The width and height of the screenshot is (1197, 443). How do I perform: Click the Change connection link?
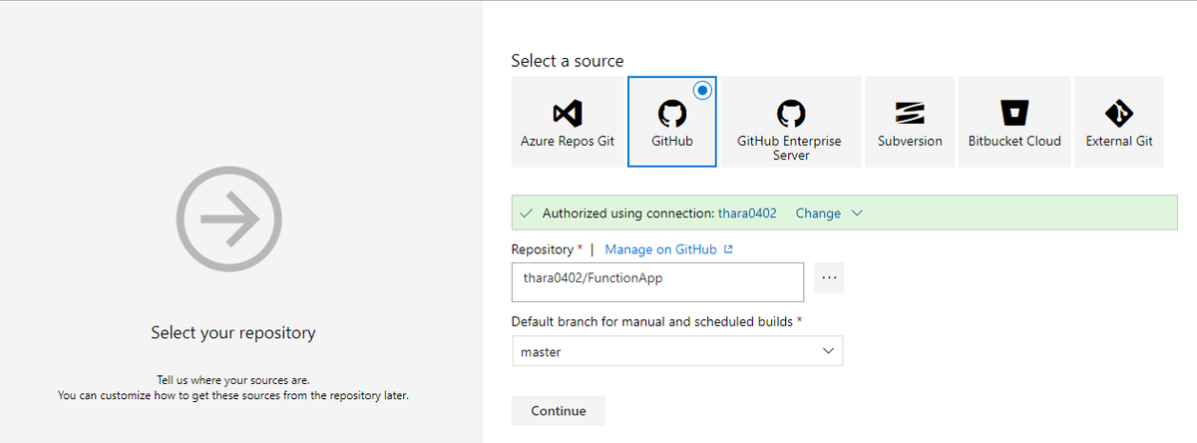818,214
